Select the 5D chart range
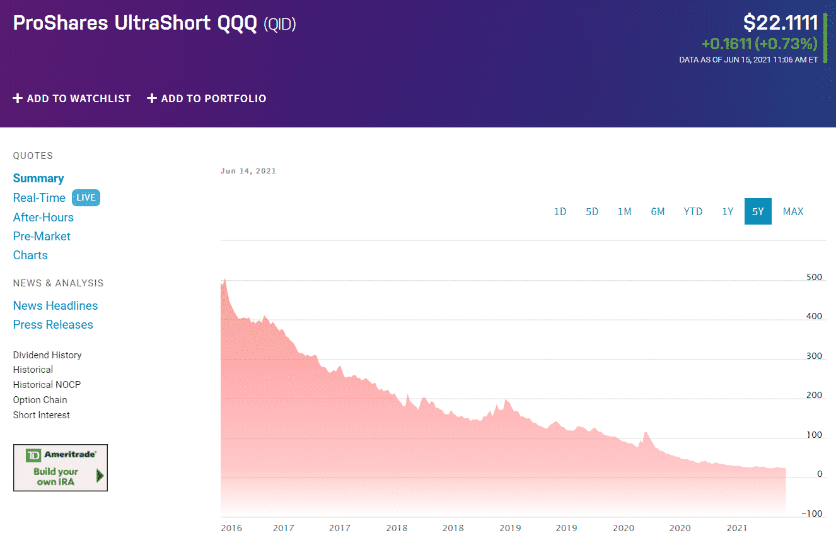836x540 pixels. click(592, 211)
